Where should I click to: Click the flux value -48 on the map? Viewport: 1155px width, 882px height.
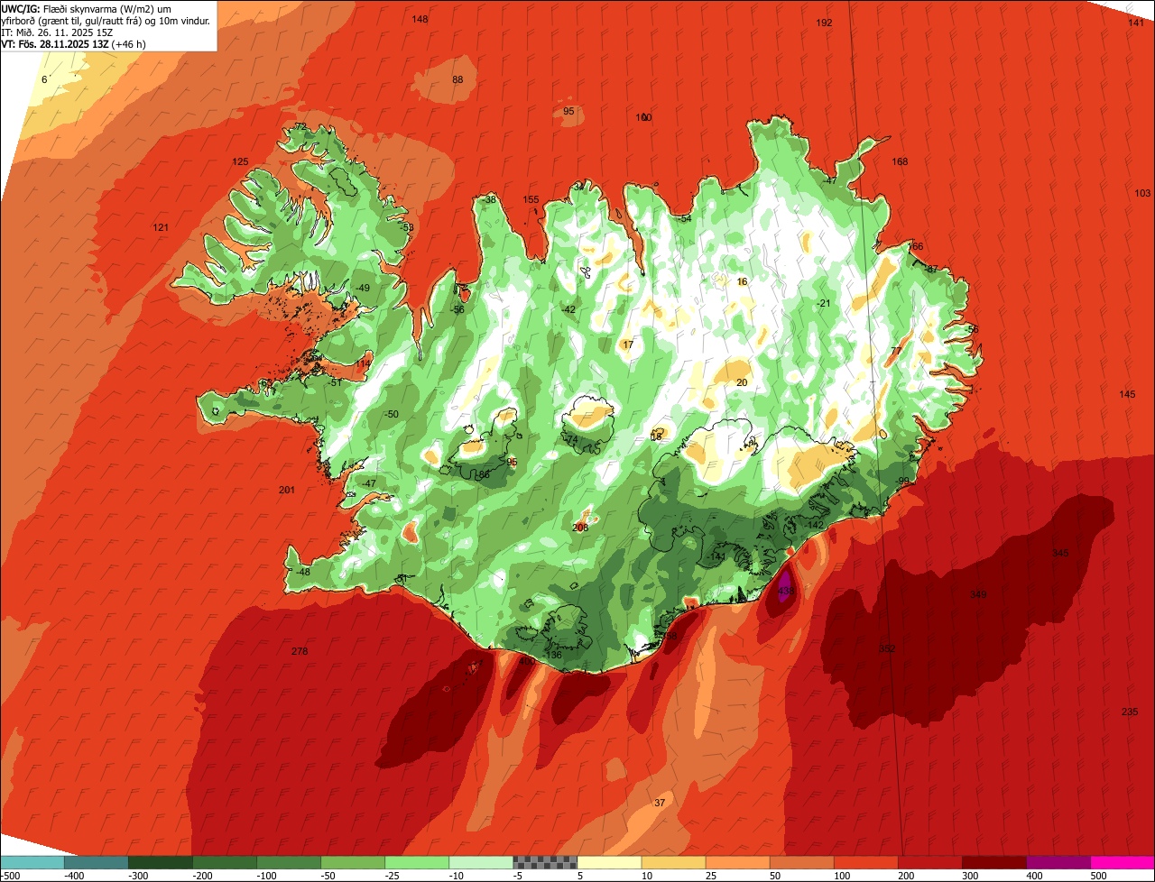tap(303, 572)
